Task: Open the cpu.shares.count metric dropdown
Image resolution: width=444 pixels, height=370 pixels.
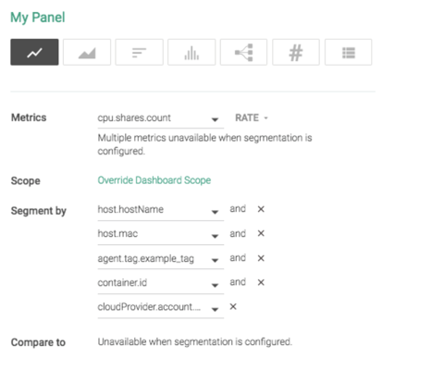Action: (x=161, y=118)
